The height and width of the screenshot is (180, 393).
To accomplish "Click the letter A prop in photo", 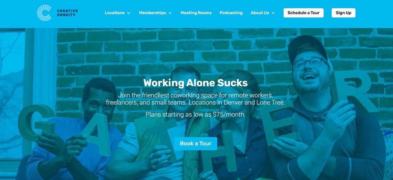I will [x=98, y=135].
